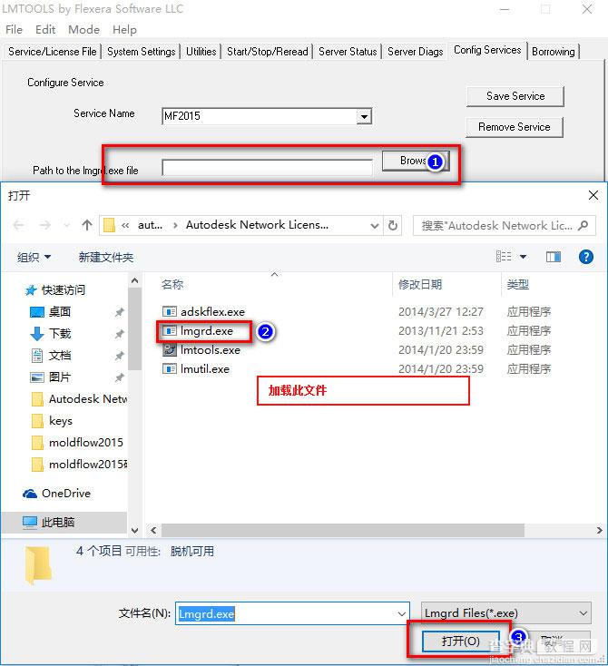Open the File menu in LMTOOLS
This screenshot has width=608, height=666.
14,30
